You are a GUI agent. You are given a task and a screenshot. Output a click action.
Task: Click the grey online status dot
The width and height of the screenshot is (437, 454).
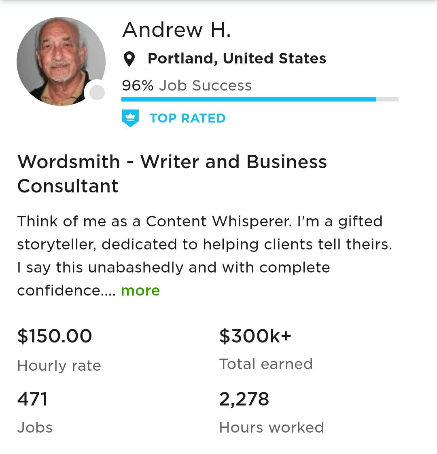click(97, 93)
